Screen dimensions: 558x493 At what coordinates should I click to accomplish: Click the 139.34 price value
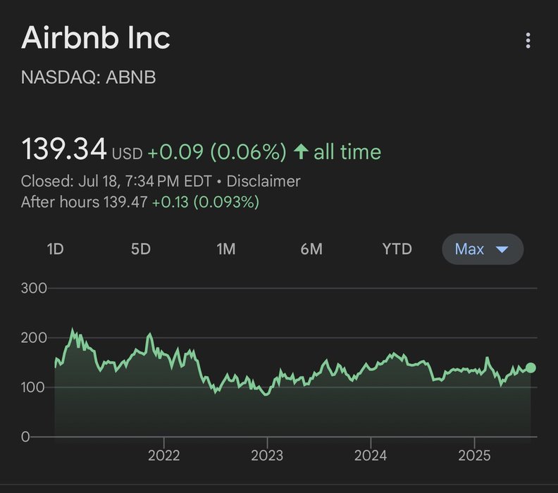[64, 150]
